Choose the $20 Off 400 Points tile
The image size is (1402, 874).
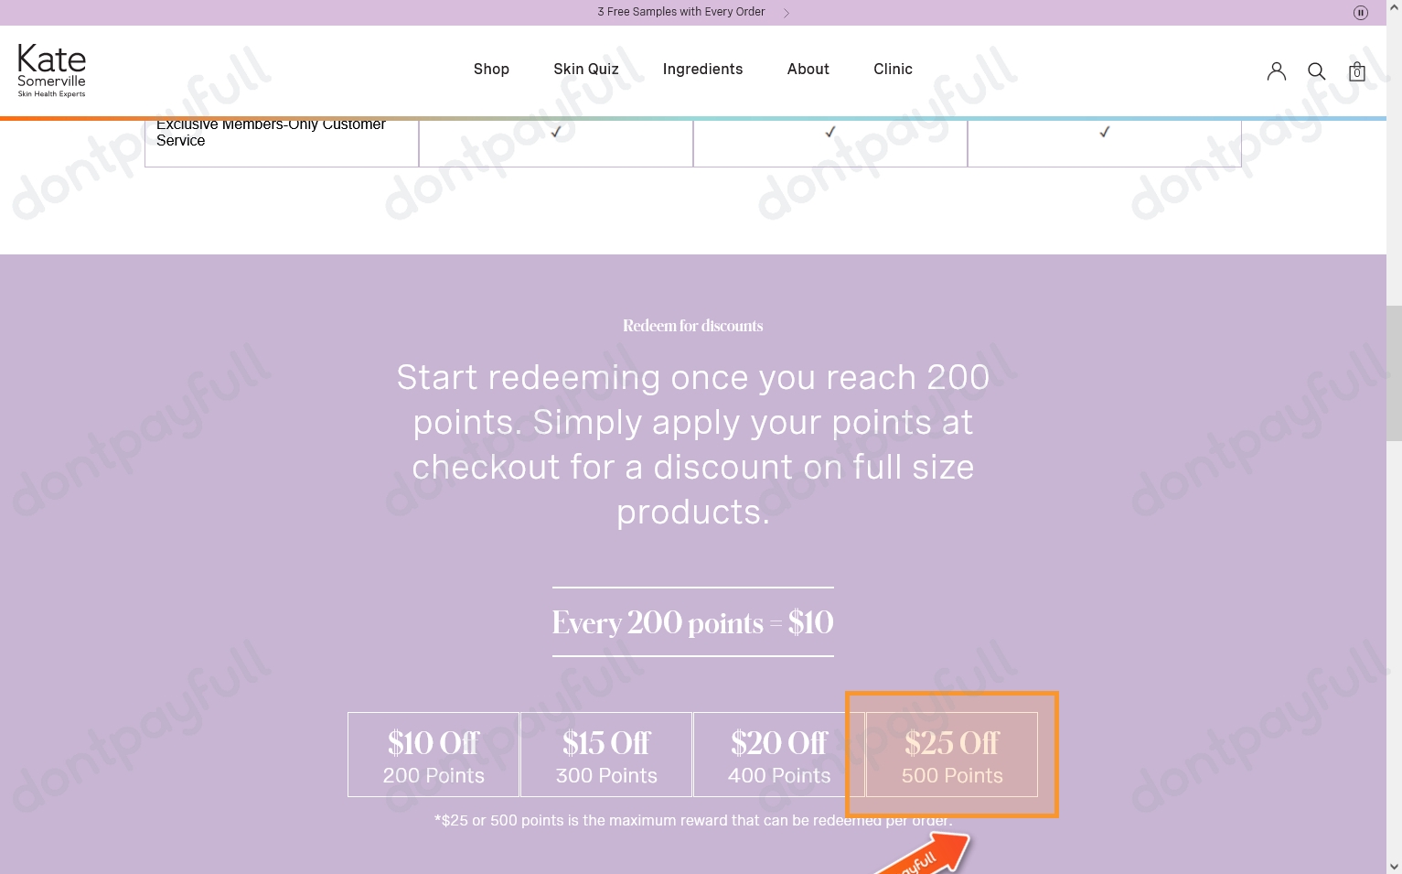779,754
